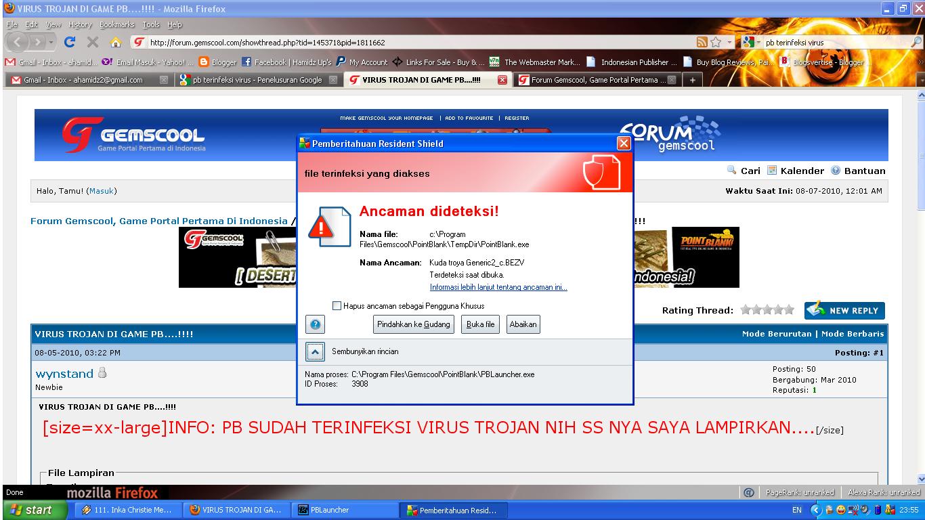
Task: Click the Firefox Forward navigation arrow
Action: point(38,42)
